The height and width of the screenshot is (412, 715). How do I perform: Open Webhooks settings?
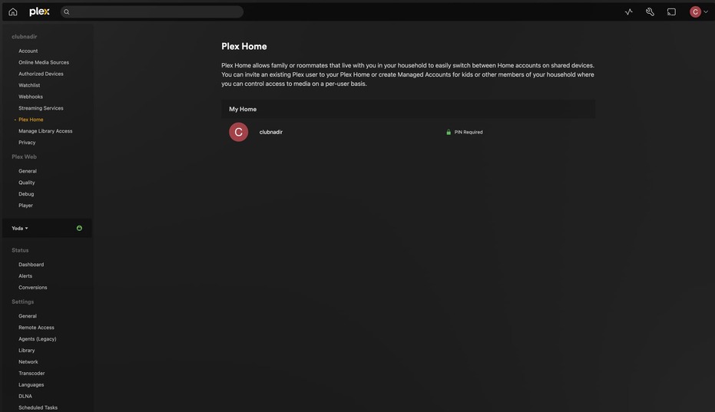(31, 97)
